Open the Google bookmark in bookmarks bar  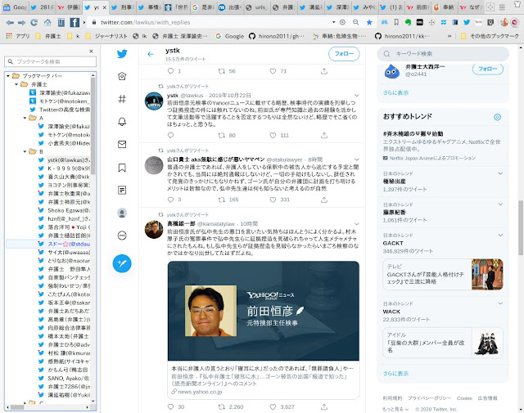click(230, 36)
